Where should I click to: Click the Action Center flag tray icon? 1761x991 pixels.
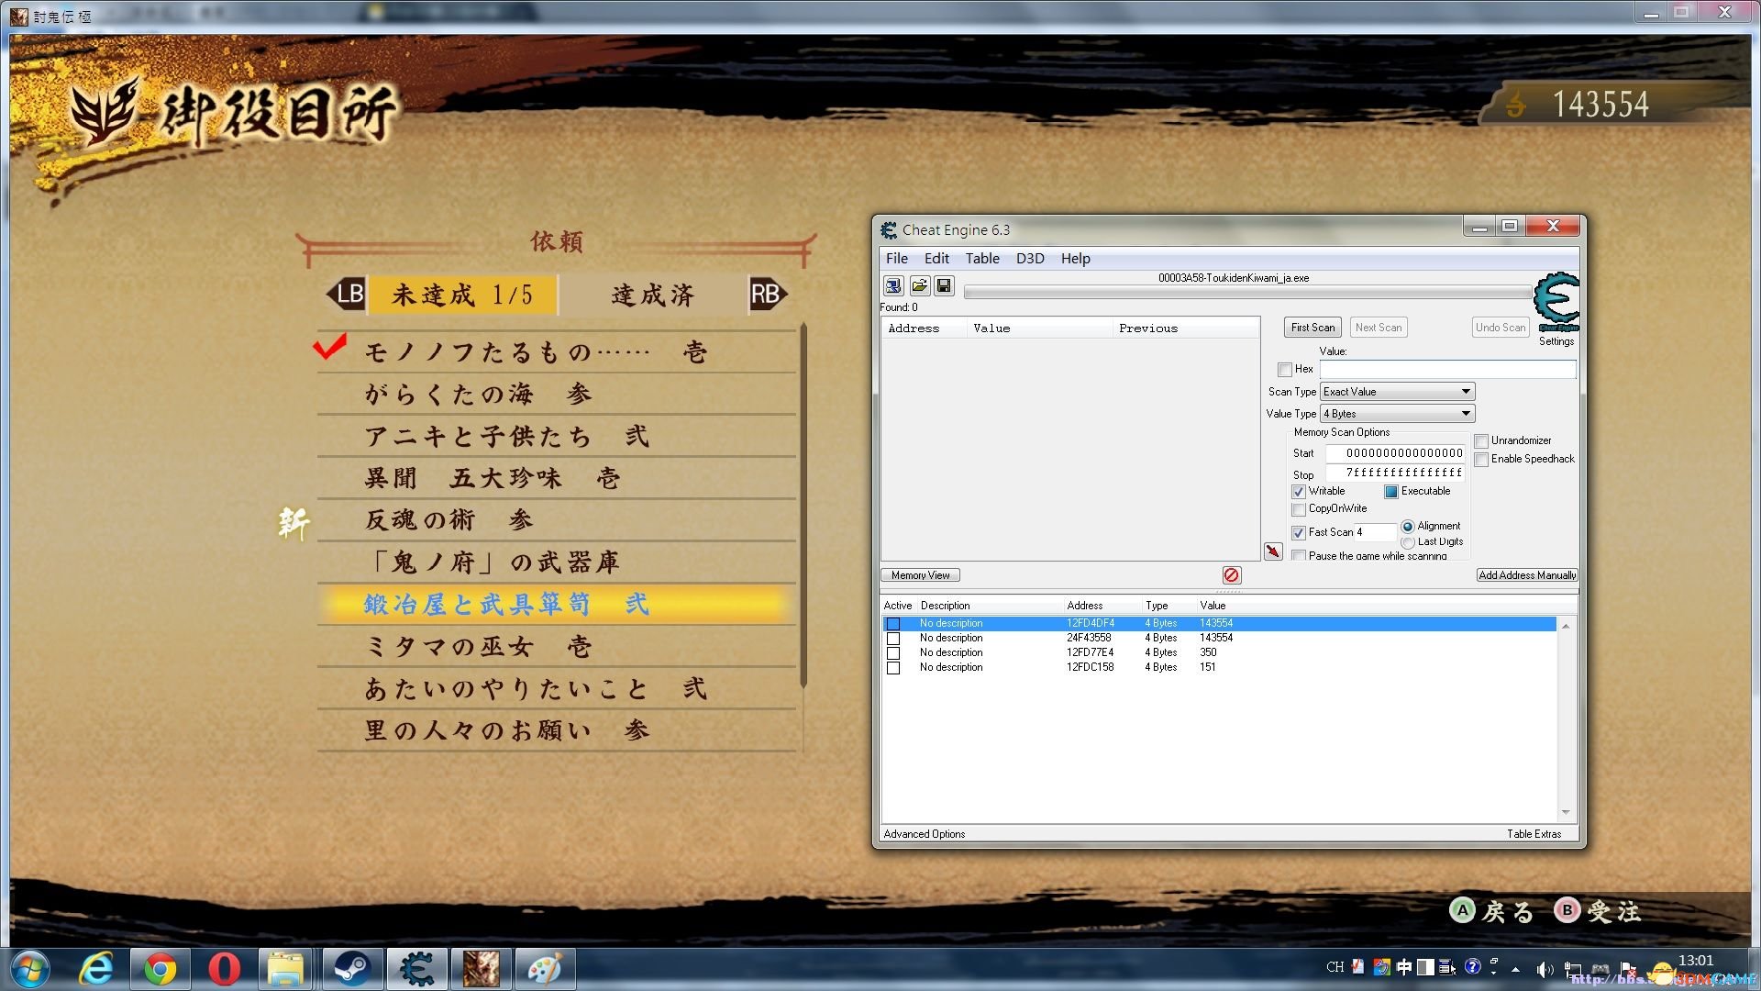1629,969
